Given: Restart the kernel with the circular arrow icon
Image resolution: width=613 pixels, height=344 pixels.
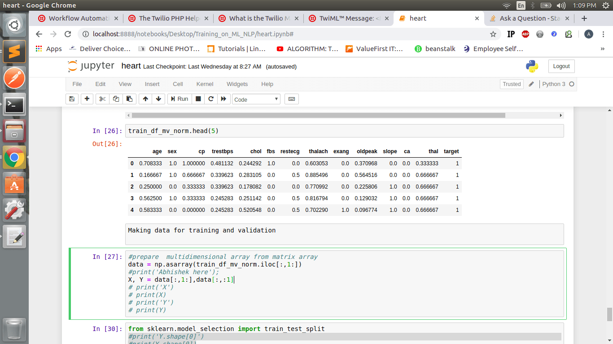Looking at the screenshot, I should pyautogui.click(x=210, y=99).
